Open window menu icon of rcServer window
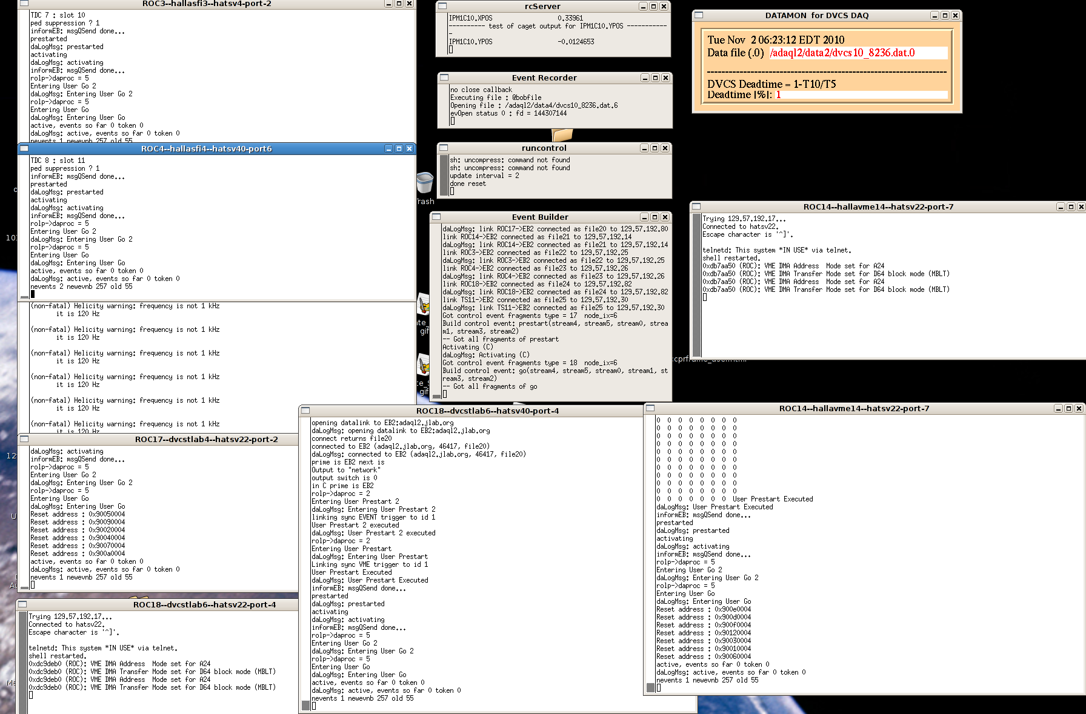 (x=442, y=6)
